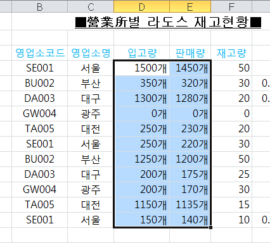Click the 200개 cell in the 대구 row

point(141,174)
